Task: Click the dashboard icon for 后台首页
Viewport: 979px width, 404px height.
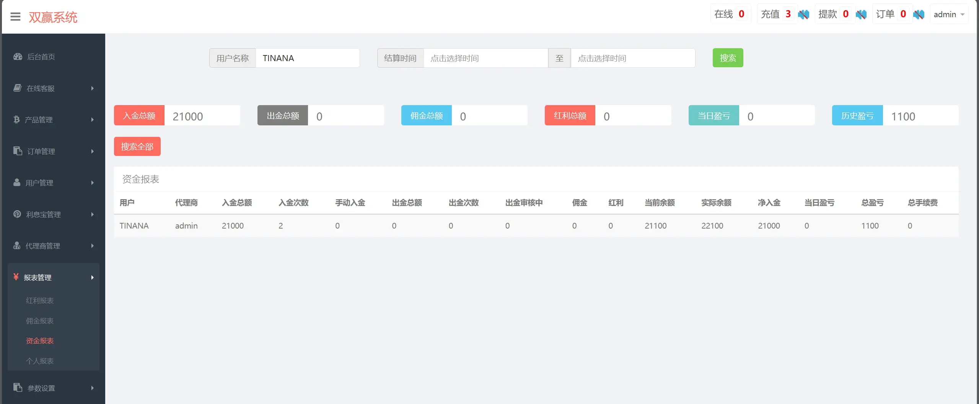Action: coord(18,57)
